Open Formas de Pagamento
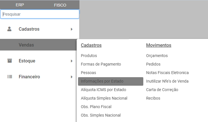This screenshot has height=122, width=208. click(101, 64)
